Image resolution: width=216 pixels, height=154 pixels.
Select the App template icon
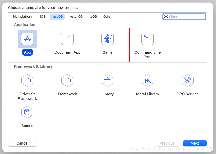[x=27, y=39]
